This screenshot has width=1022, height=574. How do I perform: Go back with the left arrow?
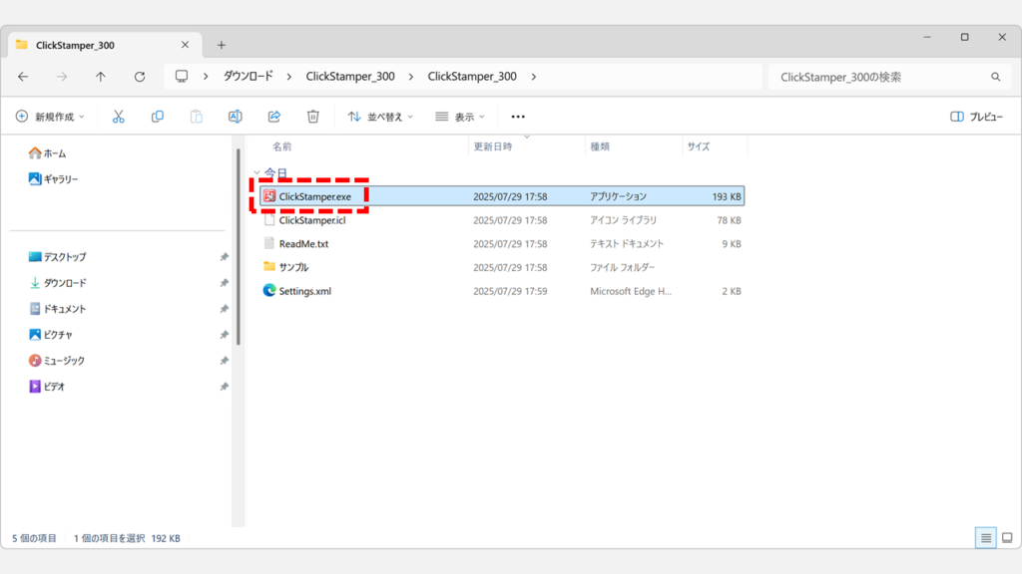pos(23,77)
